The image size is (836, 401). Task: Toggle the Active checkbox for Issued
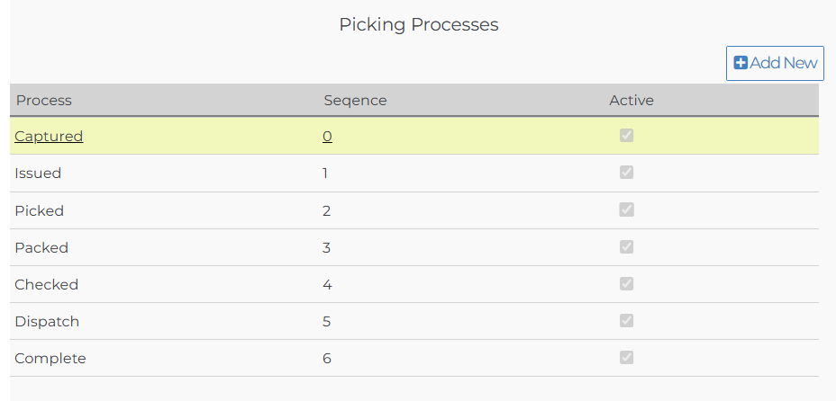point(626,173)
